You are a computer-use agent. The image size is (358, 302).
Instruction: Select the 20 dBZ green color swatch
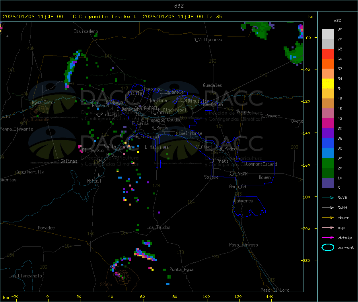[x=328, y=163]
